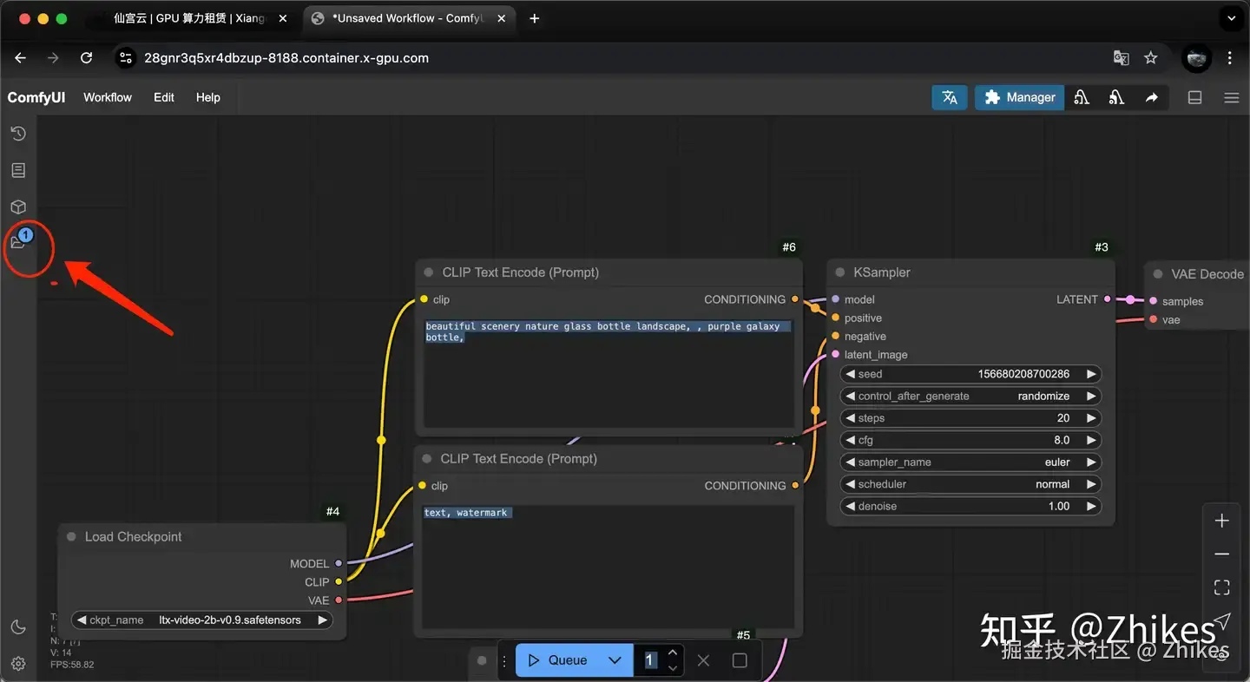Click the ComfyUI language translate button
Image resolution: width=1250 pixels, height=682 pixels.
950,97
